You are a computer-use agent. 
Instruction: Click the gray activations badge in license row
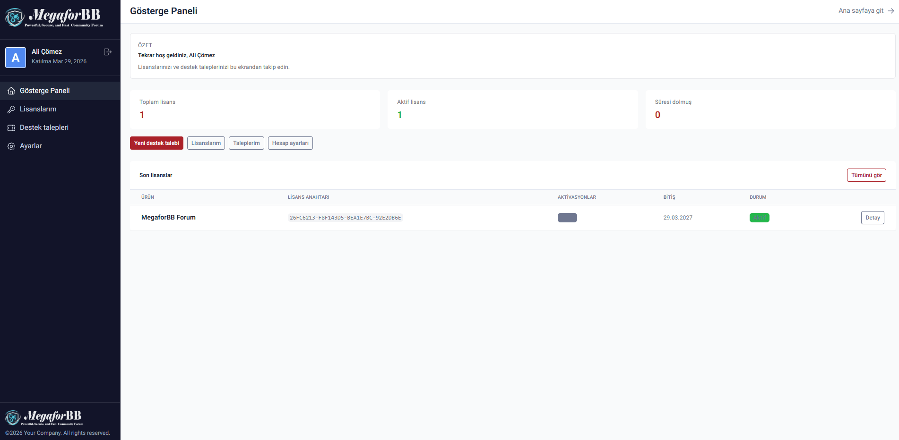pyautogui.click(x=567, y=218)
